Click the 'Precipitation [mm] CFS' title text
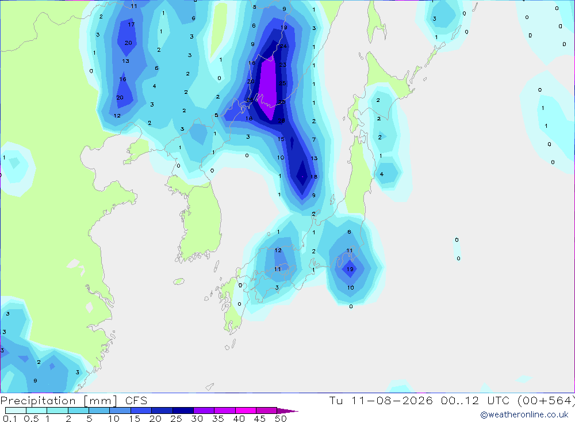This screenshot has width=575, height=422. click(x=74, y=401)
